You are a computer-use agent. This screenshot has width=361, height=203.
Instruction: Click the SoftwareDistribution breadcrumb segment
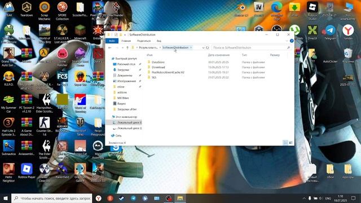click(175, 47)
